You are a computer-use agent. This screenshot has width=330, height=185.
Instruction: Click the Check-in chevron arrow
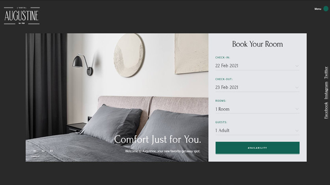(297, 66)
